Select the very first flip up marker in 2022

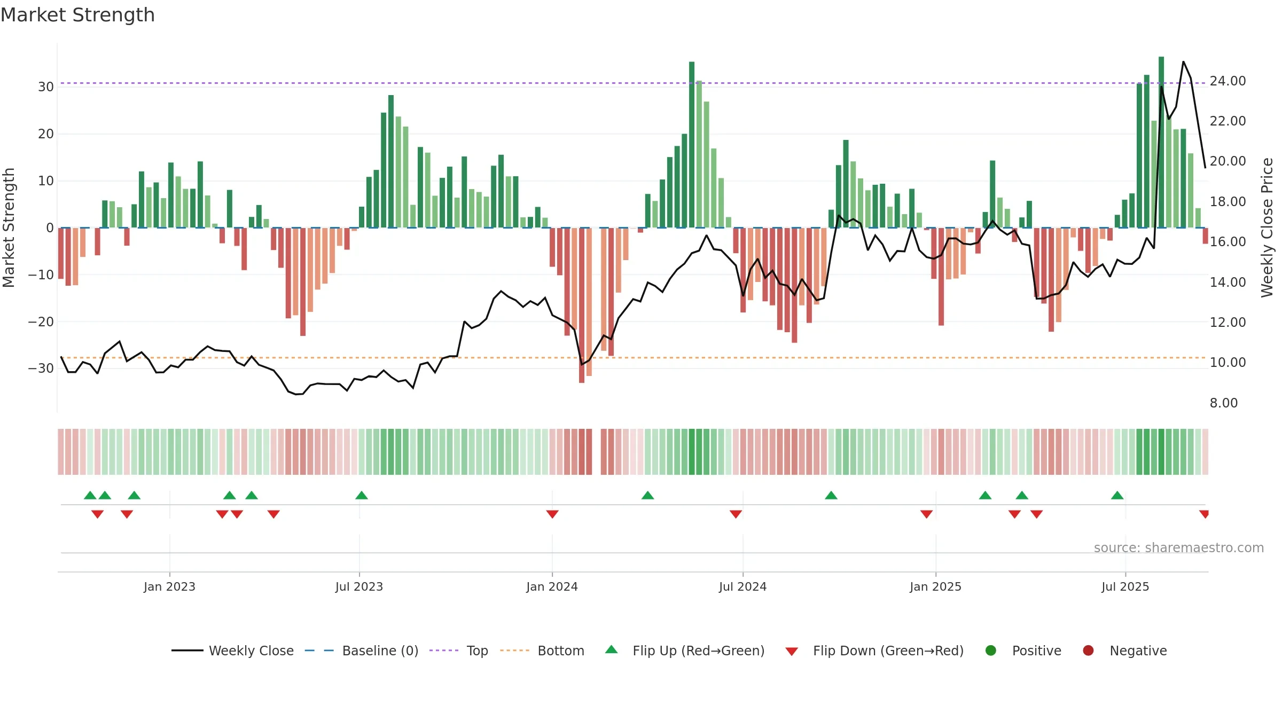pyautogui.click(x=90, y=495)
